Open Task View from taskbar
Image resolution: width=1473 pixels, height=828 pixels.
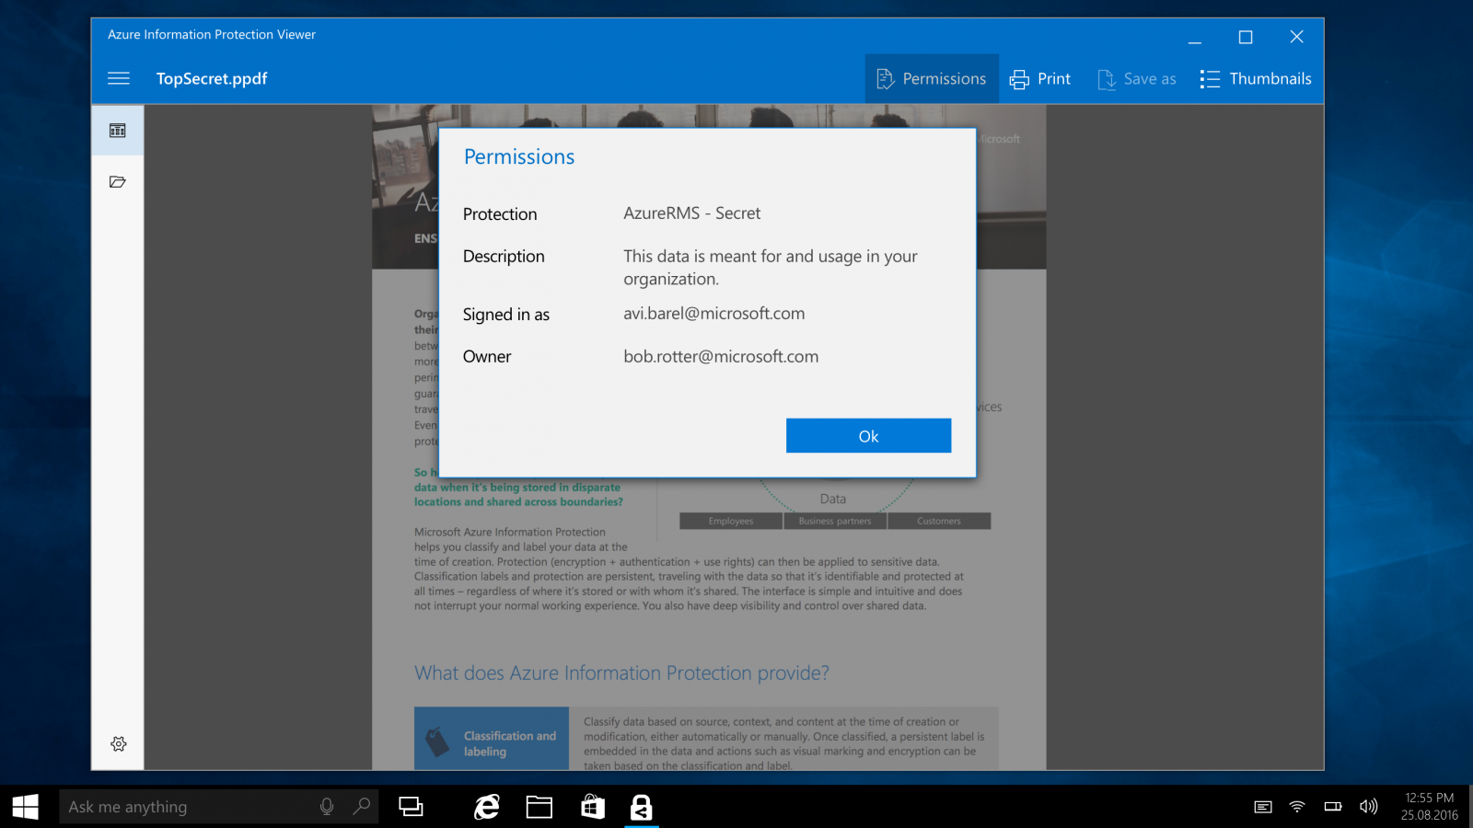[x=411, y=806]
